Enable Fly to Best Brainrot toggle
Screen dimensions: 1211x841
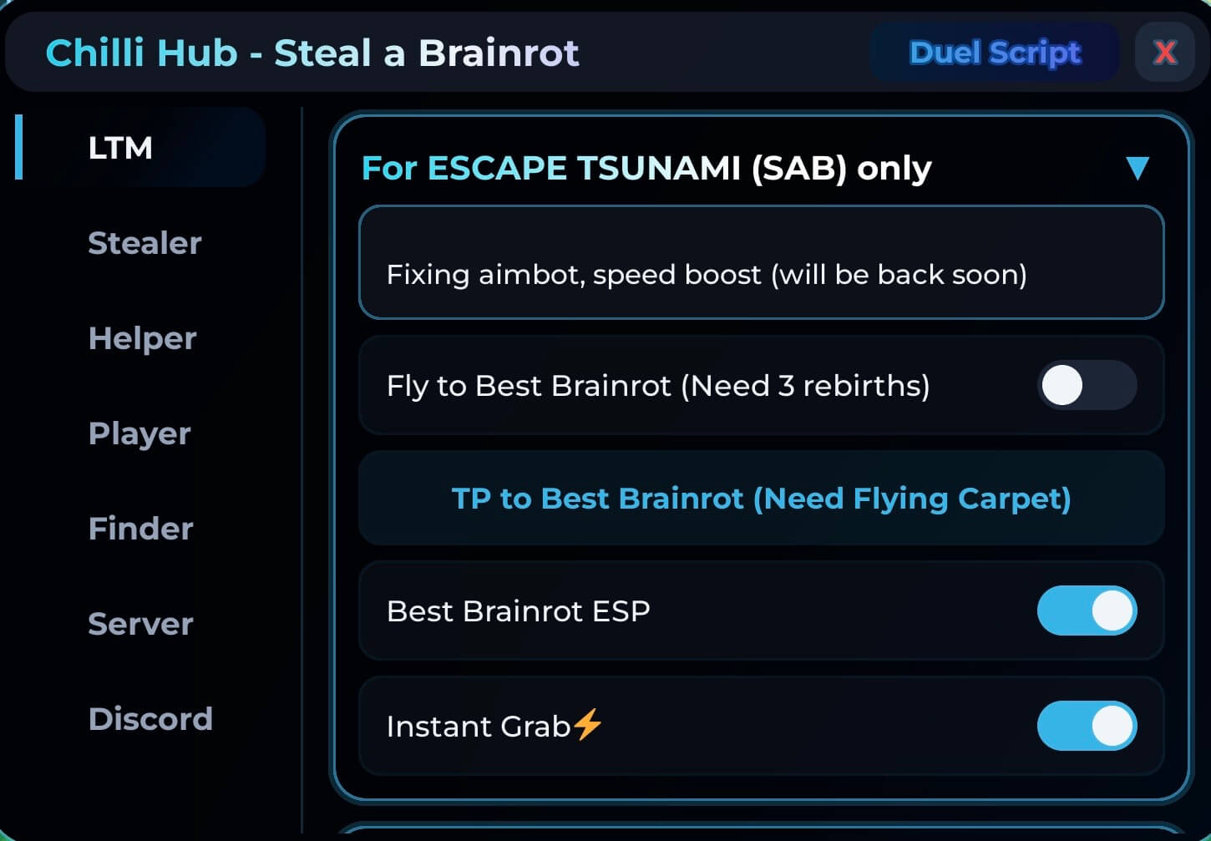[1087, 386]
